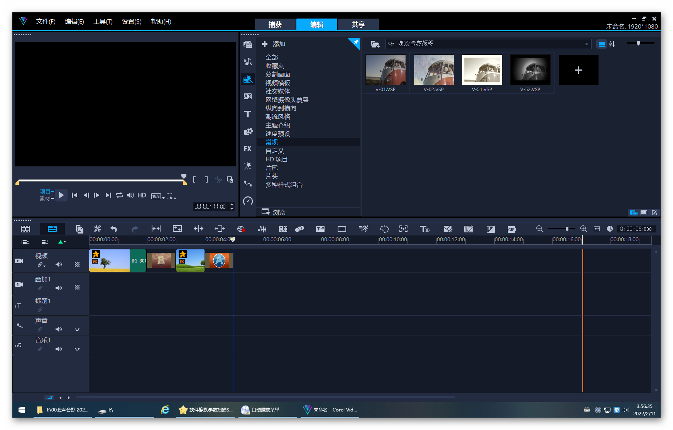Open the search filter dropdown arrow
673x430 pixels.
[x=391, y=44]
